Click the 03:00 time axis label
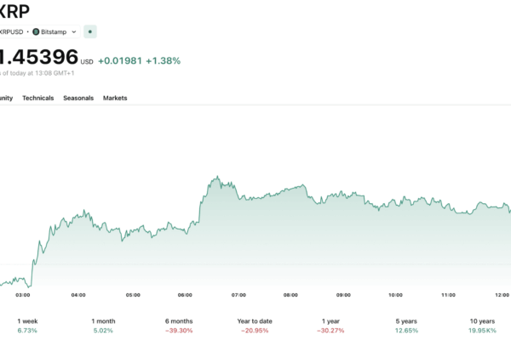 point(23,295)
